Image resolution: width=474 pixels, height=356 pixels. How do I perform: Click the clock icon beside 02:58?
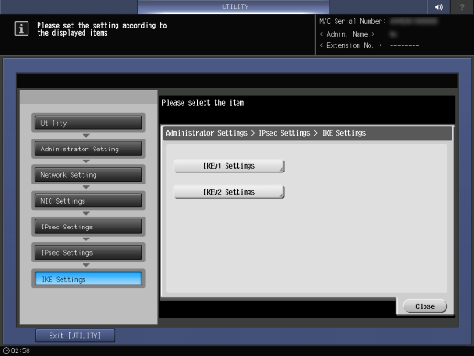point(6,350)
